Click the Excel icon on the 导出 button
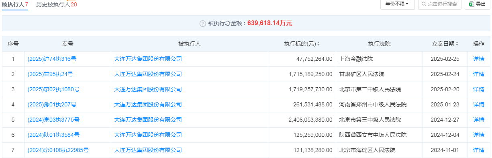This screenshot has width=492, height=158. click(472, 4)
